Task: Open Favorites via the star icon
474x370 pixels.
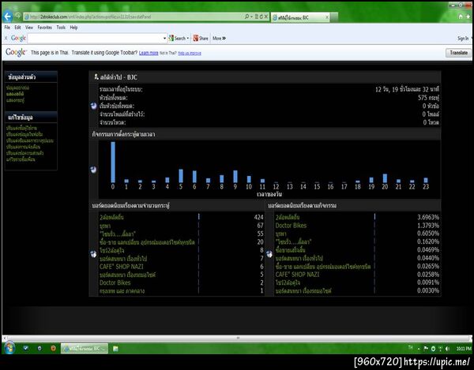Action: click(468, 17)
